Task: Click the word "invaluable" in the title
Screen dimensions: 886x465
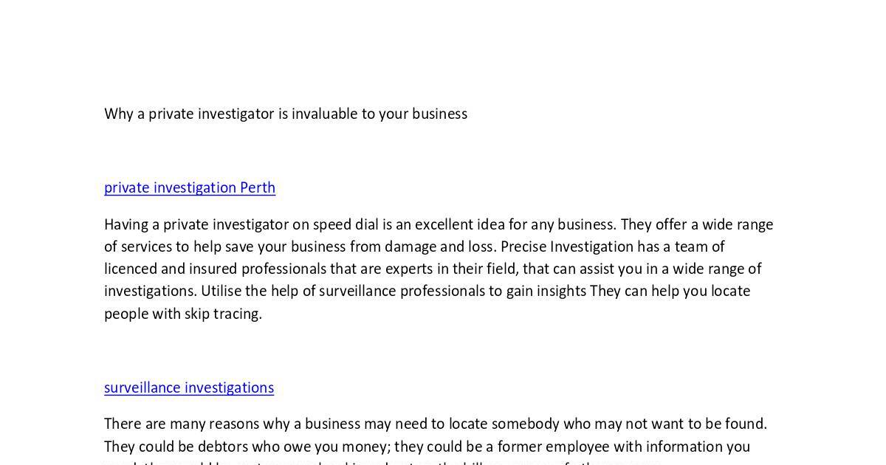Action: 324,114
